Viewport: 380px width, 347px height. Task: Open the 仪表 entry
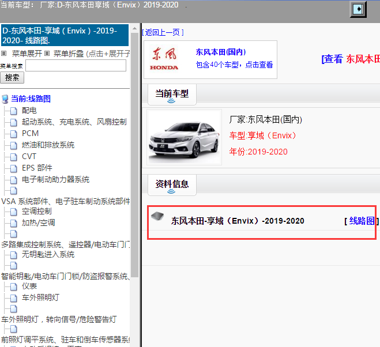(29, 286)
